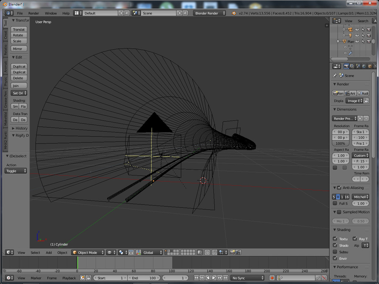Click the 3D manipulator axis icon
379x284 pixels.
[x=138, y=252]
